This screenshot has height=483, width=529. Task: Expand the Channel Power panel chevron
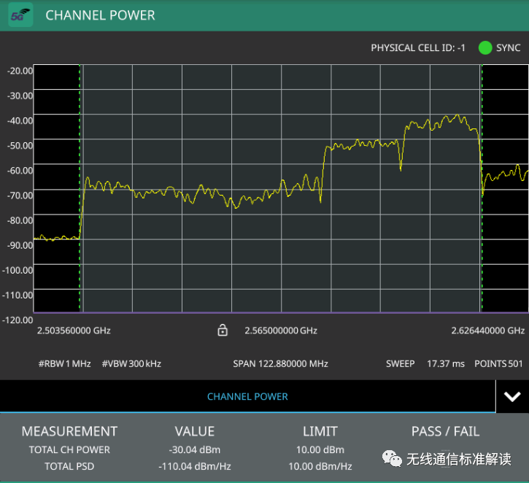click(511, 397)
